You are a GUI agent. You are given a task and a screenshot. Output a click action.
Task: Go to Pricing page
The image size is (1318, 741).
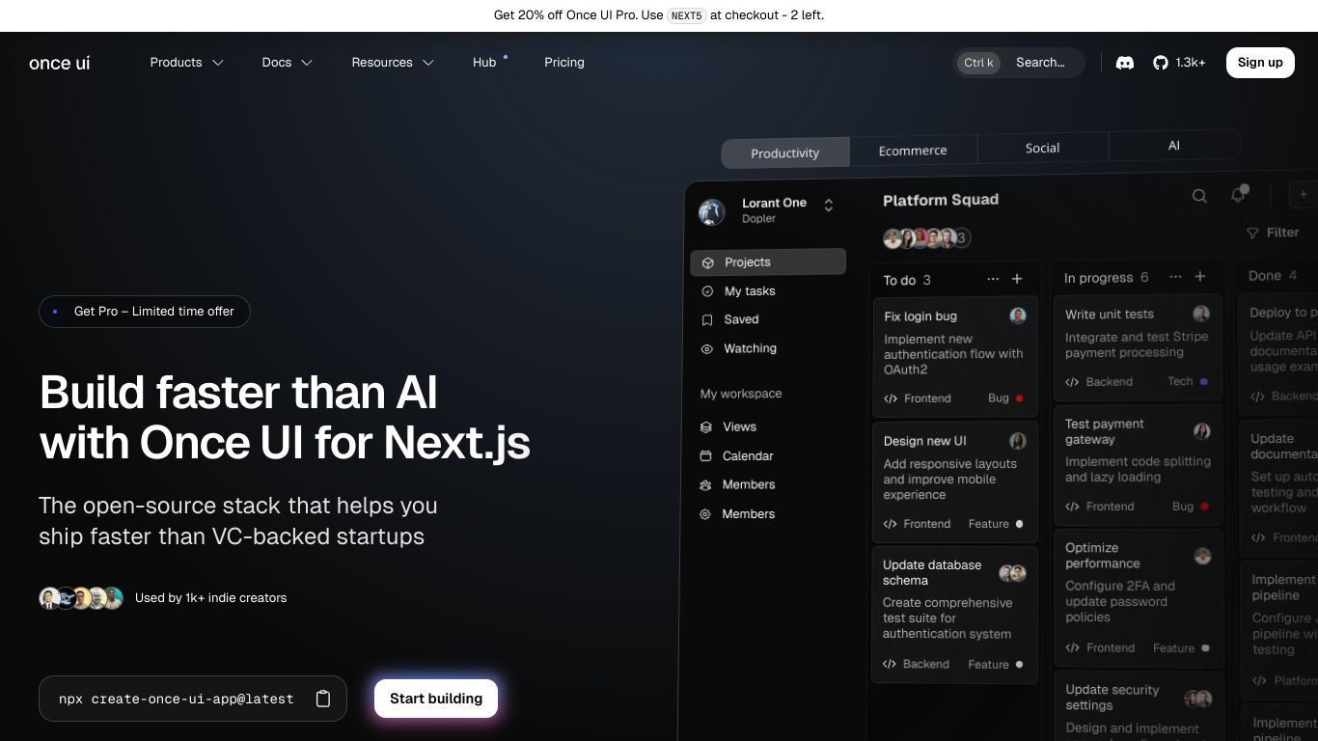pyautogui.click(x=564, y=63)
